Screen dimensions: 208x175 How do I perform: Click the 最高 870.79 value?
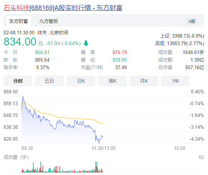click(x=120, y=52)
